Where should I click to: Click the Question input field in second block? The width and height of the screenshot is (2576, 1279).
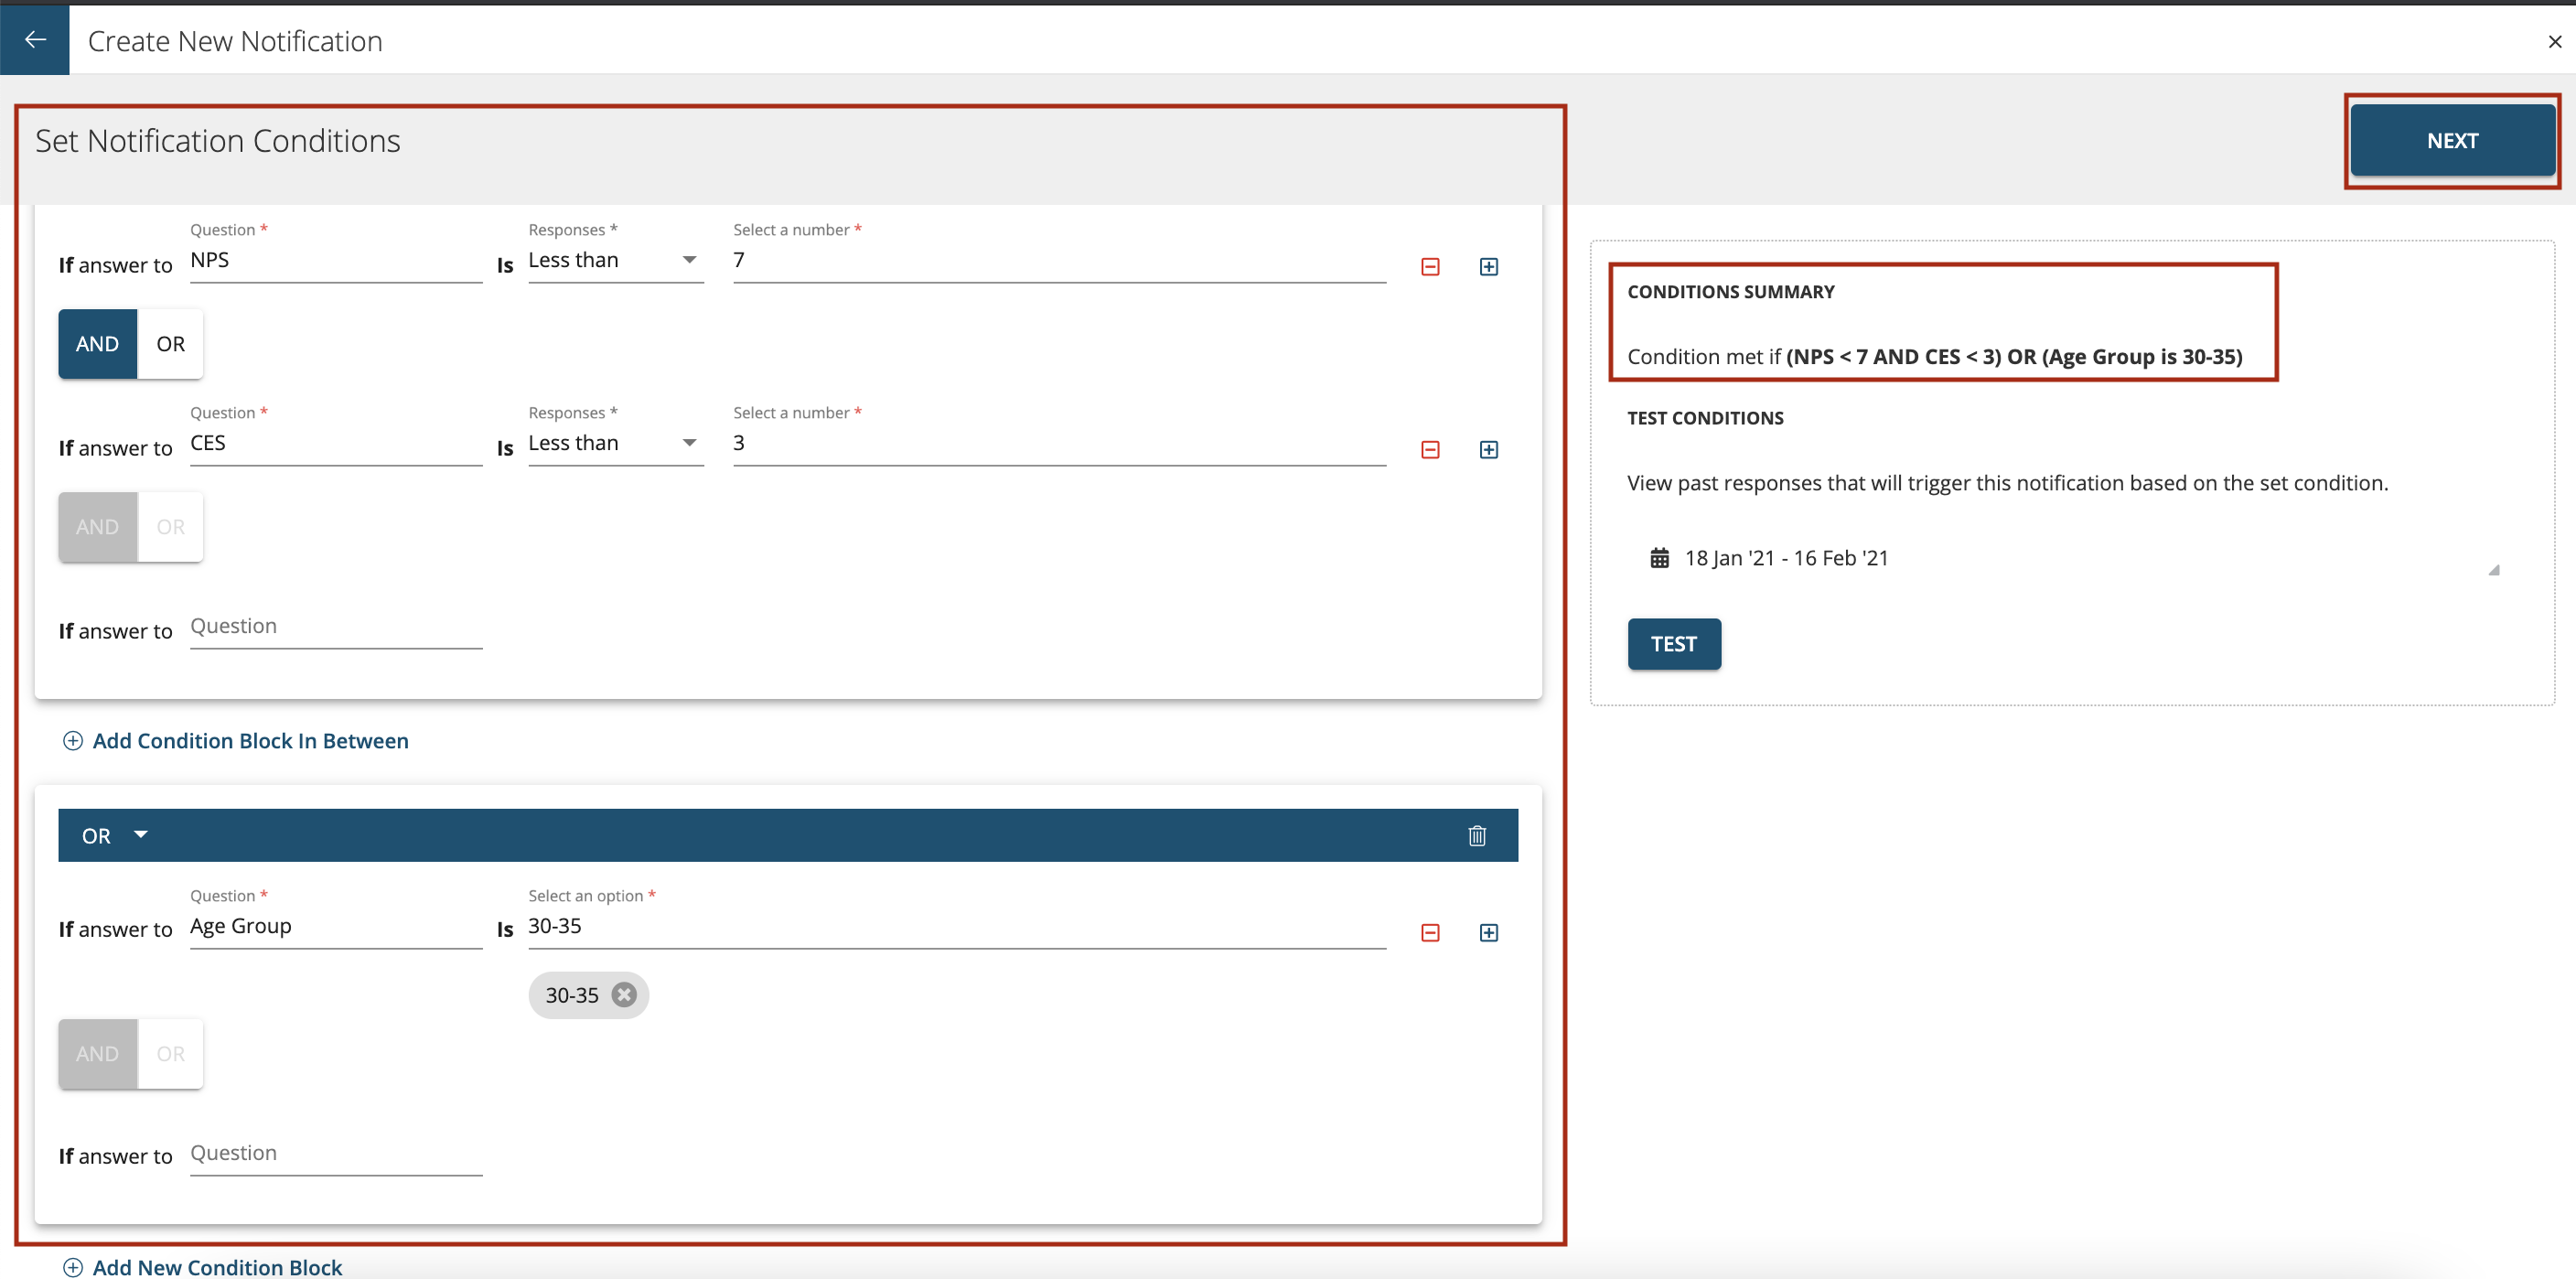tap(335, 926)
